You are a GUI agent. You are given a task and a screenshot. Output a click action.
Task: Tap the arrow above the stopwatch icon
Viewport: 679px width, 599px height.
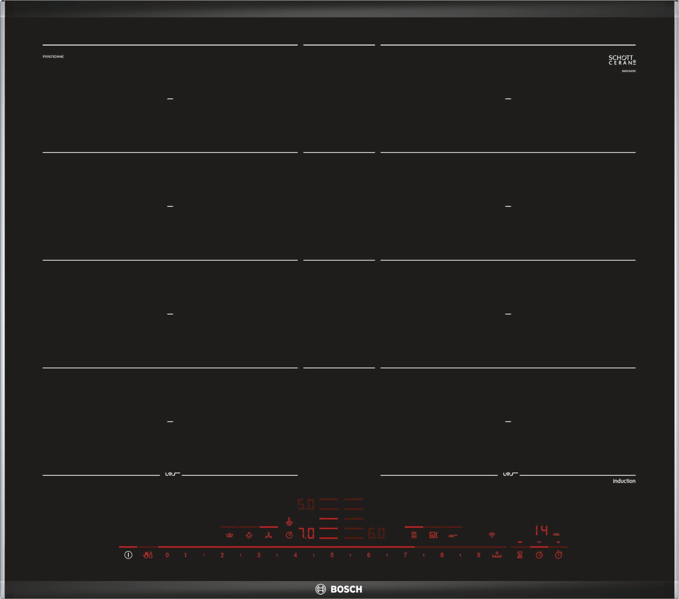point(558,542)
